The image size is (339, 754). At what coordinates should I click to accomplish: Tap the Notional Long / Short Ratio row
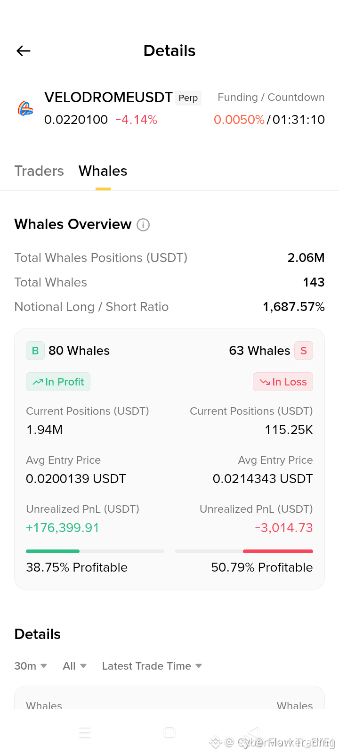(x=169, y=307)
